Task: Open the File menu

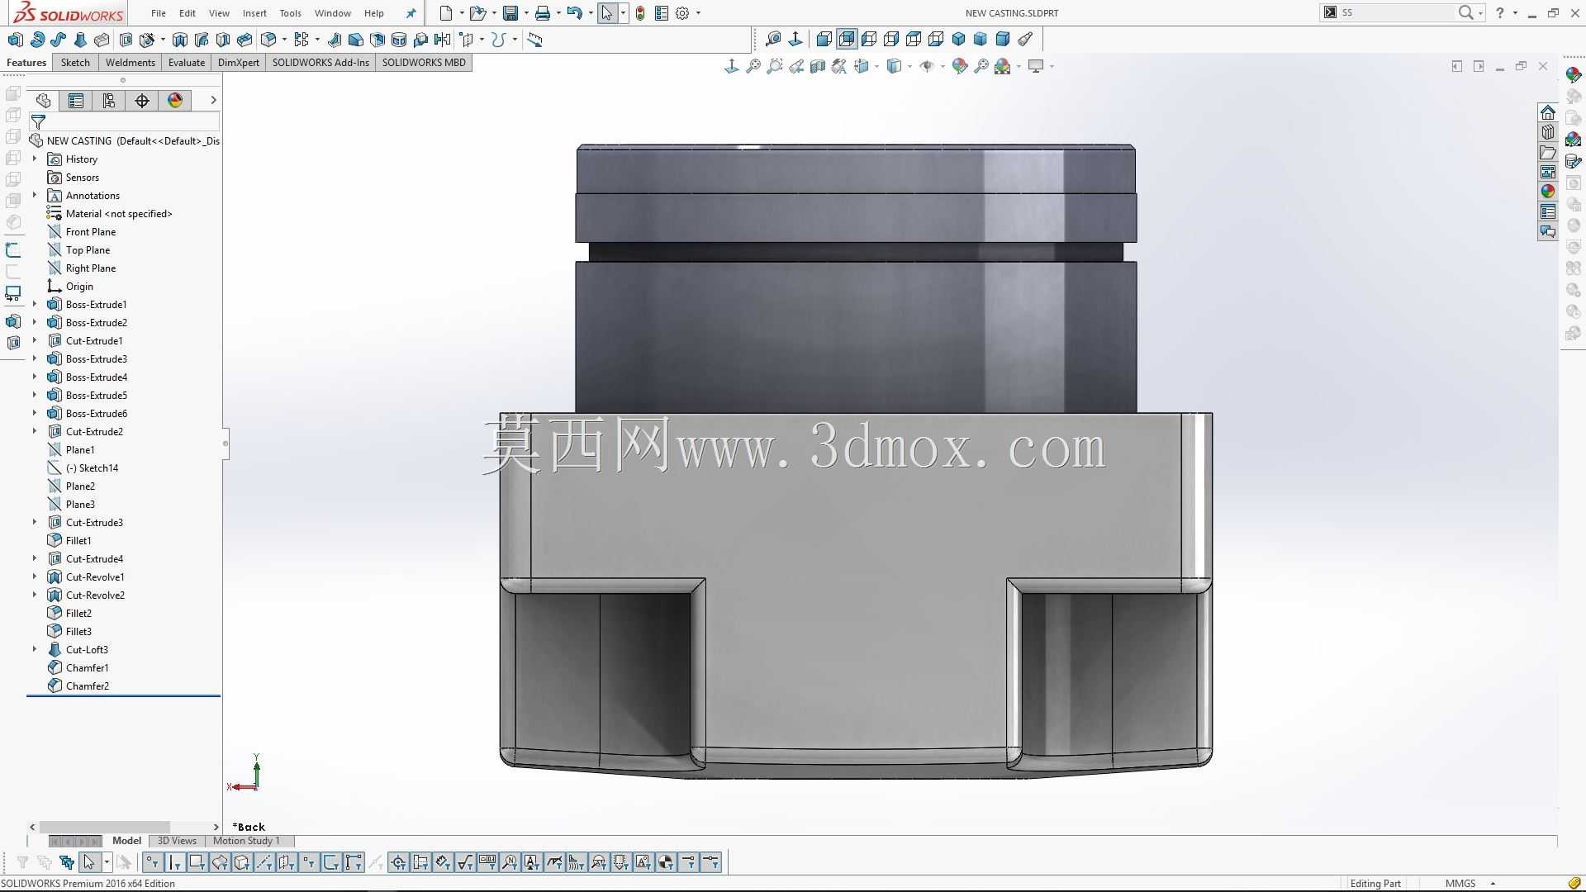Action: (159, 13)
